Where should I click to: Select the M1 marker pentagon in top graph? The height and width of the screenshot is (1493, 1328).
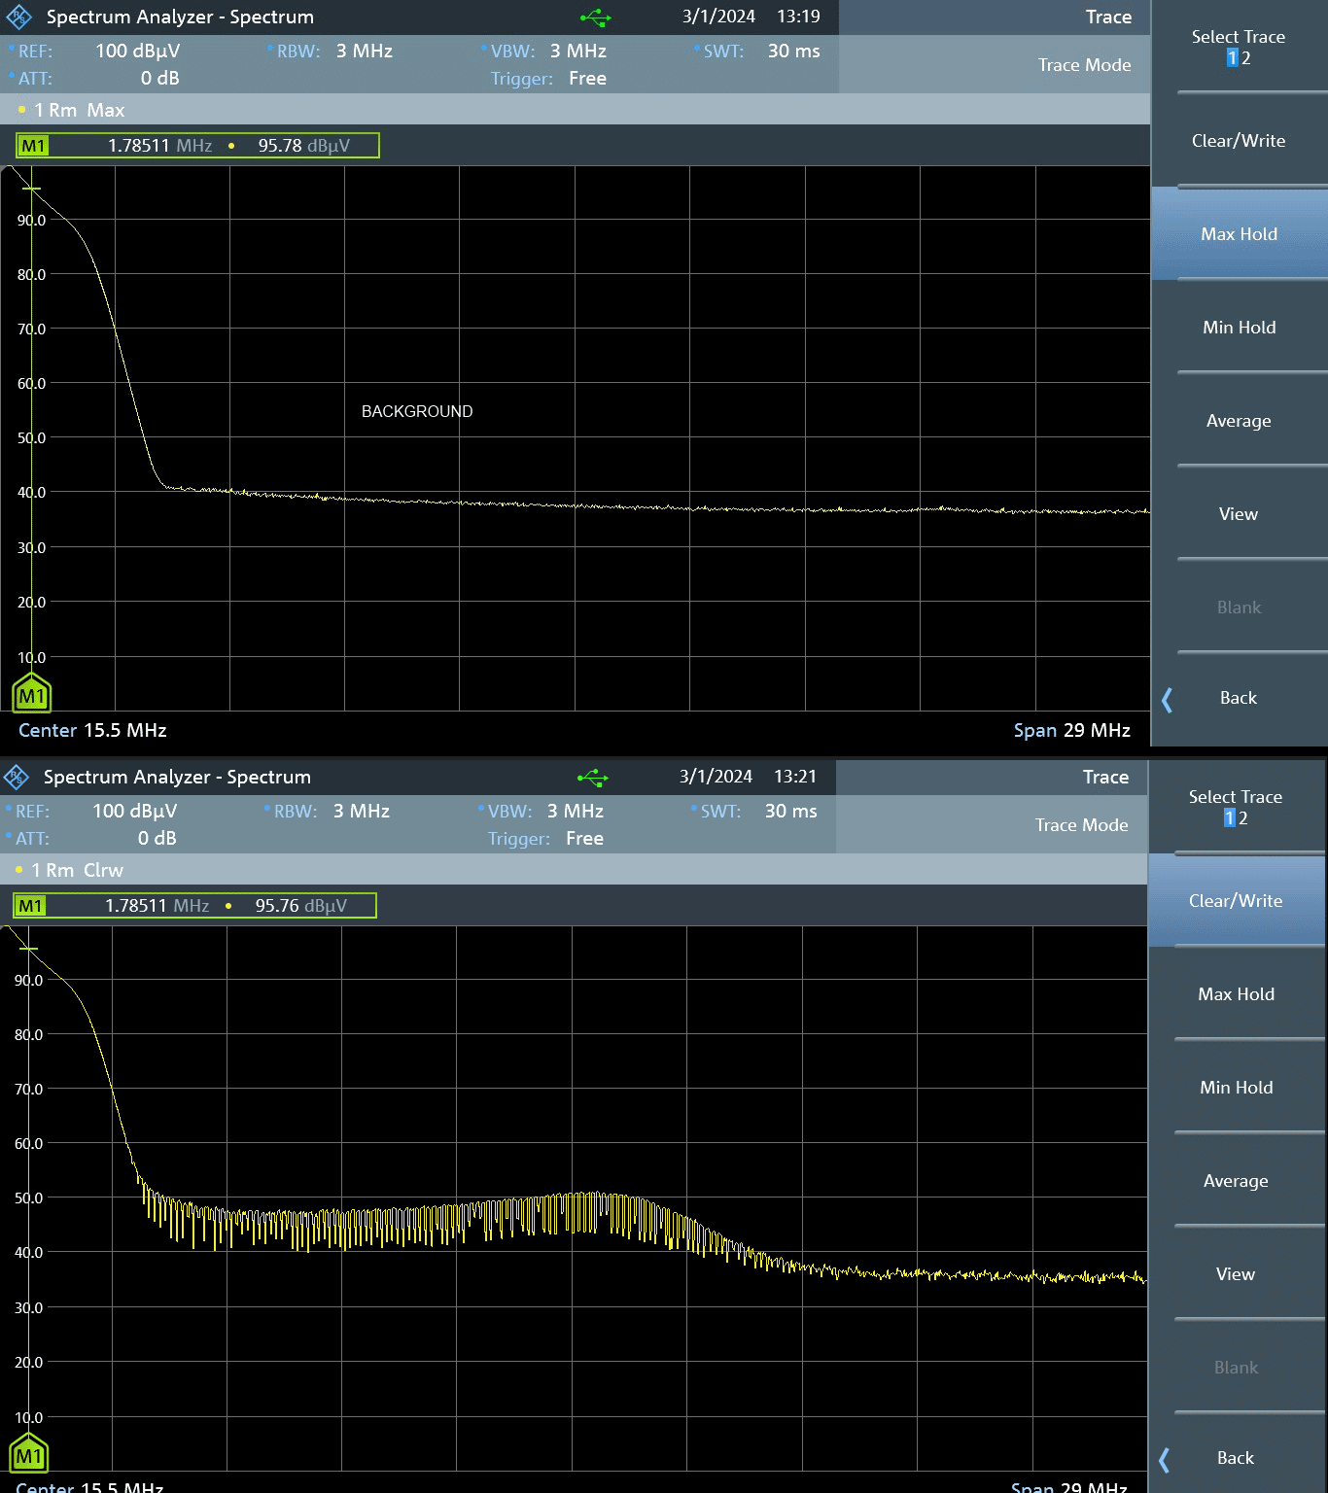coord(32,693)
